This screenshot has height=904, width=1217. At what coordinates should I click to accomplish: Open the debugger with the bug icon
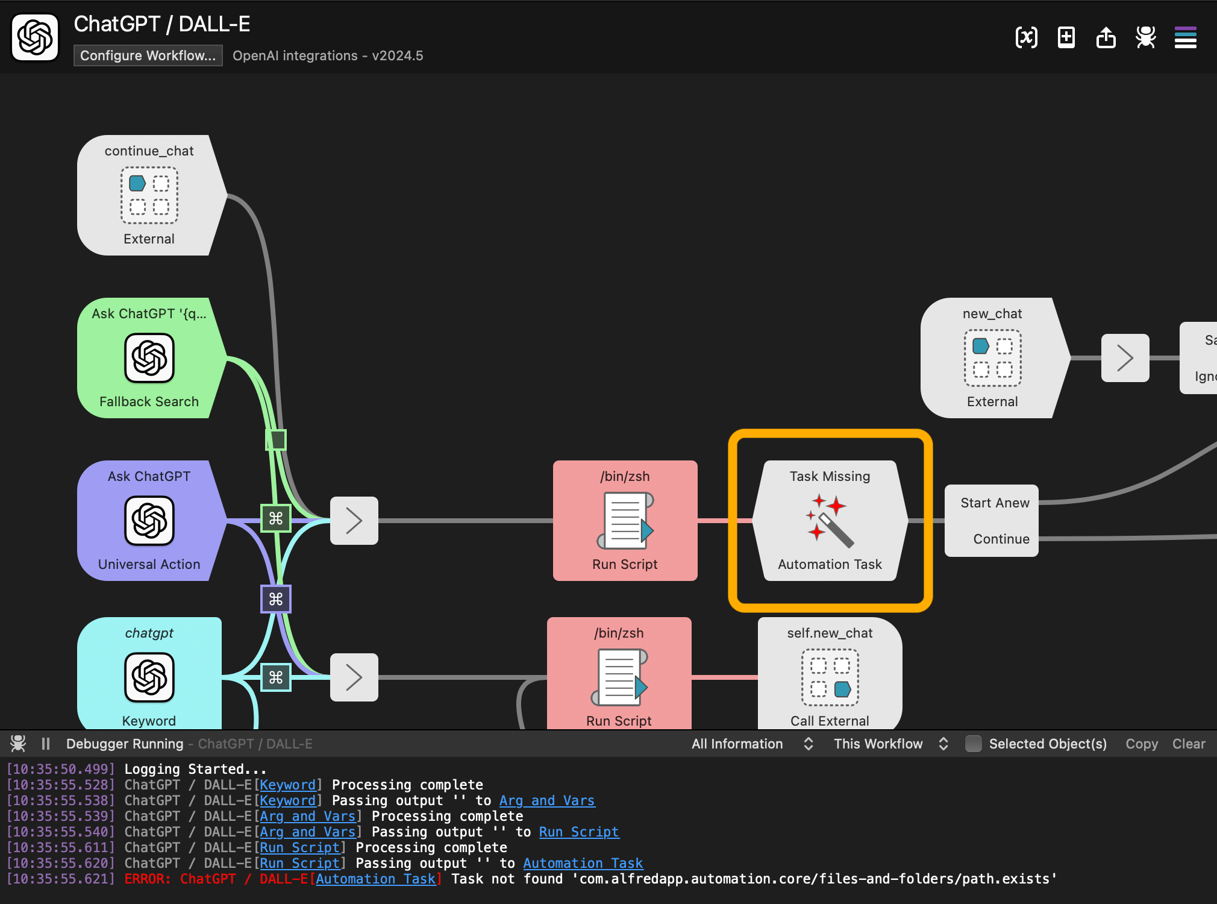[x=1144, y=37]
